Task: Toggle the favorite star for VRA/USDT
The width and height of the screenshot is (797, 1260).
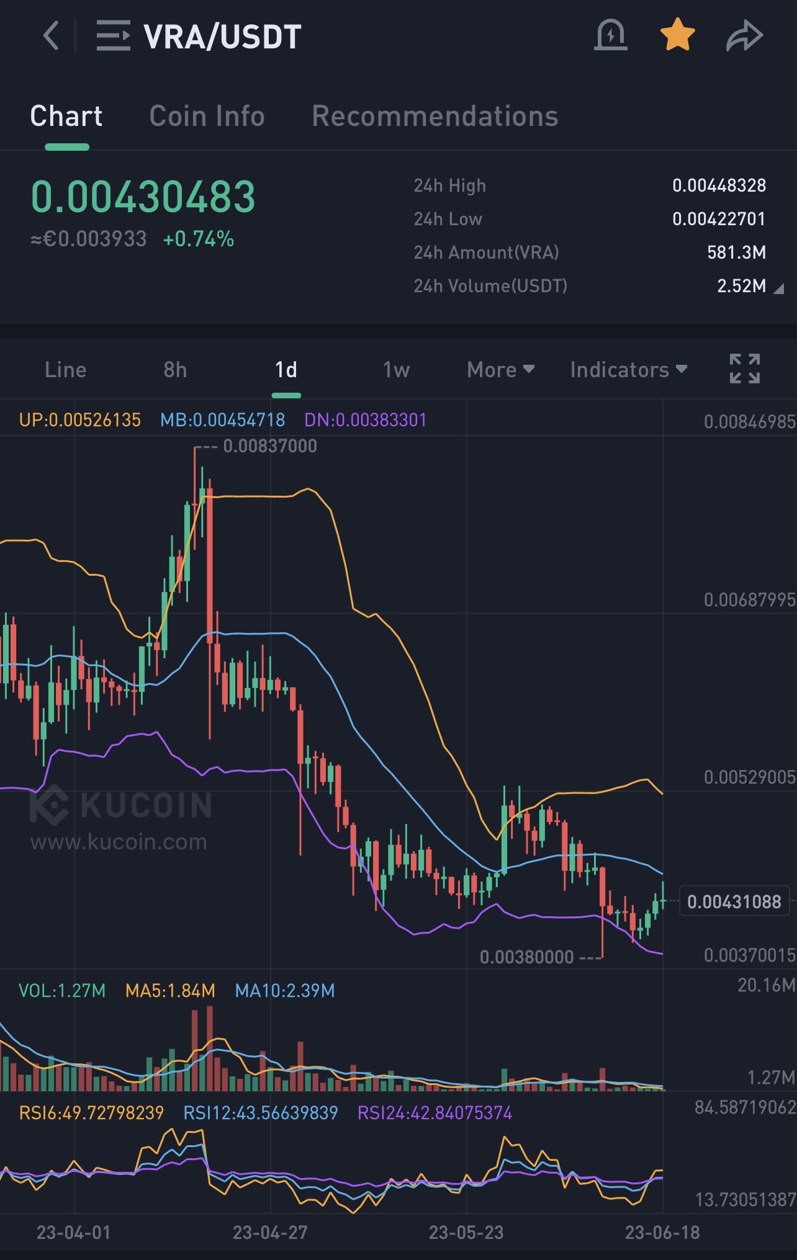Action: (677, 35)
